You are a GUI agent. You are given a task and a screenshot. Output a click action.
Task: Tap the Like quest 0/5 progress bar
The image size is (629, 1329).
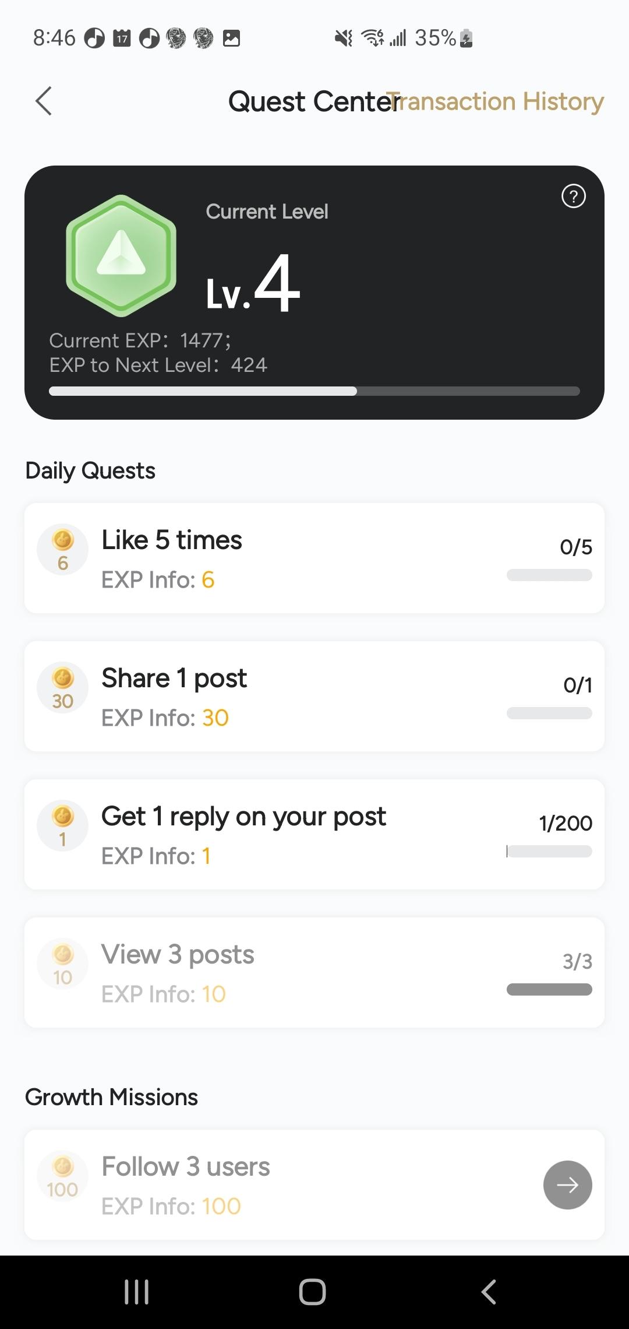pyautogui.click(x=549, y=575)
